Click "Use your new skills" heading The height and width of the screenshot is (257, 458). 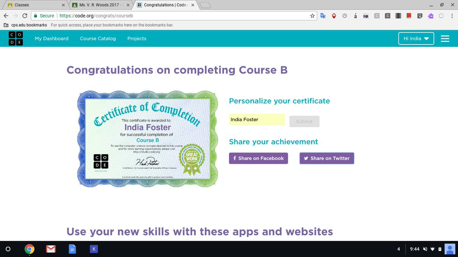[200, 231]
